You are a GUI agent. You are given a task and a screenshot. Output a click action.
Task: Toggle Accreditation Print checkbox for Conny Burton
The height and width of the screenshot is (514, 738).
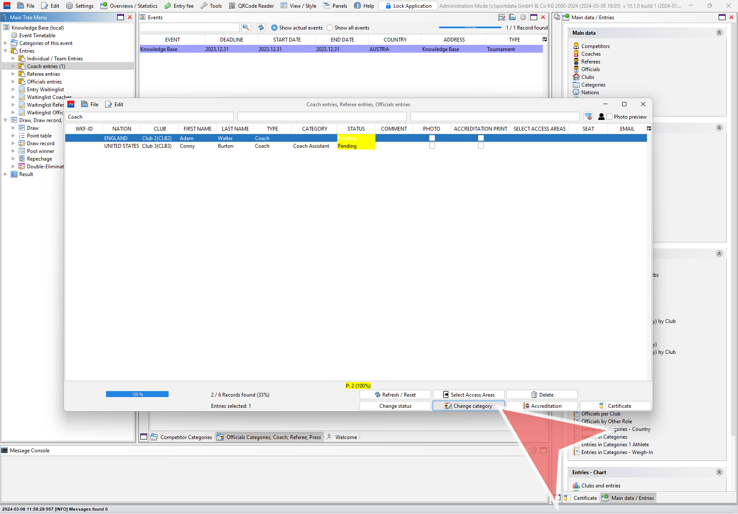[481, 146]
